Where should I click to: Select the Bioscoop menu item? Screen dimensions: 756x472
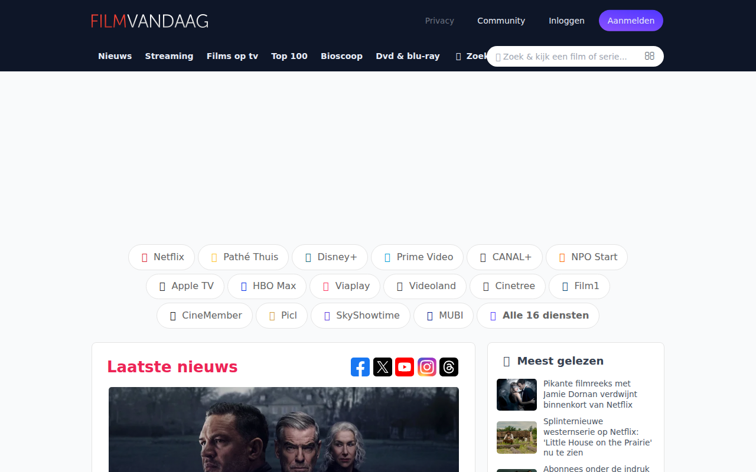(x=341, y=56)
